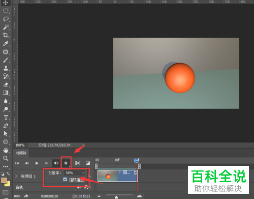Reset default foreground and background colors
The height and width of the screenshot is (199, 254).
[x=3, y=174]
